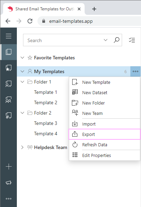Choose New Dataset menu entry
This screenshot has width=141, height=207.
click(105, 92)
